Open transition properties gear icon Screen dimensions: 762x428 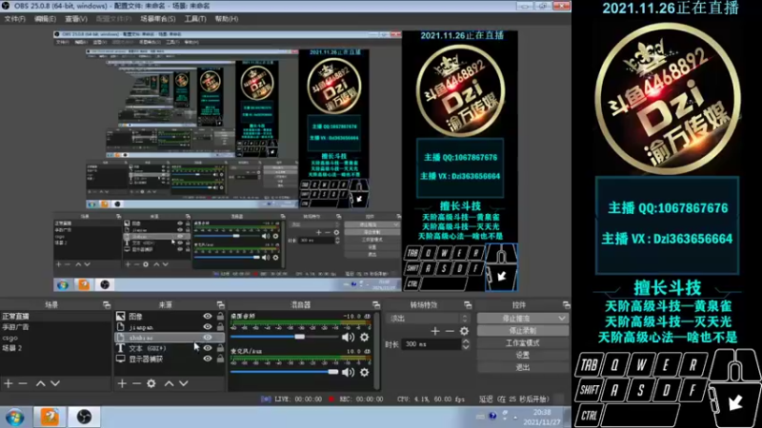[464, 331]
